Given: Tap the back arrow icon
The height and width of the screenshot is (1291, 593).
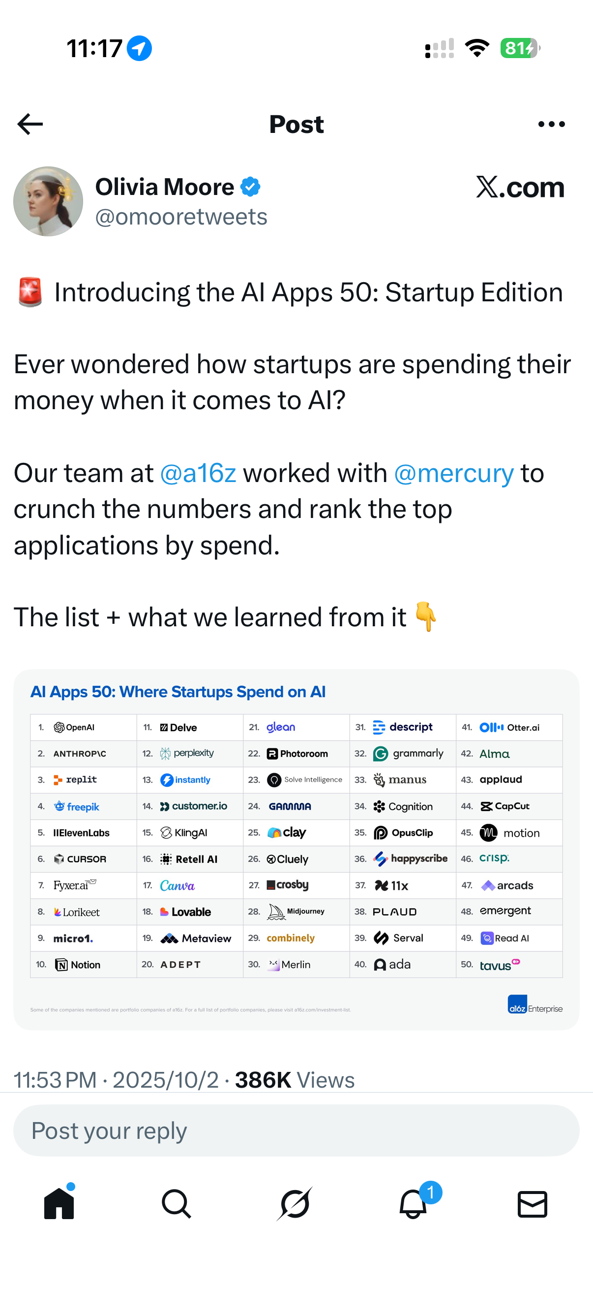Looking at the screenshot, I should [30, 124].
